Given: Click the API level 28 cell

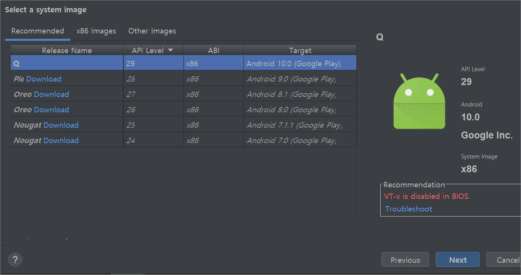Looking at the screenshot, I should [154, 79].
